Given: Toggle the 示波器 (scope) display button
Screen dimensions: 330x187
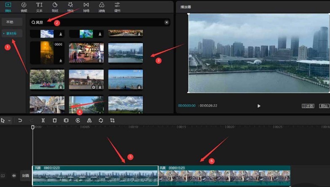Looking at the screenshot, I should coord(308,106).
